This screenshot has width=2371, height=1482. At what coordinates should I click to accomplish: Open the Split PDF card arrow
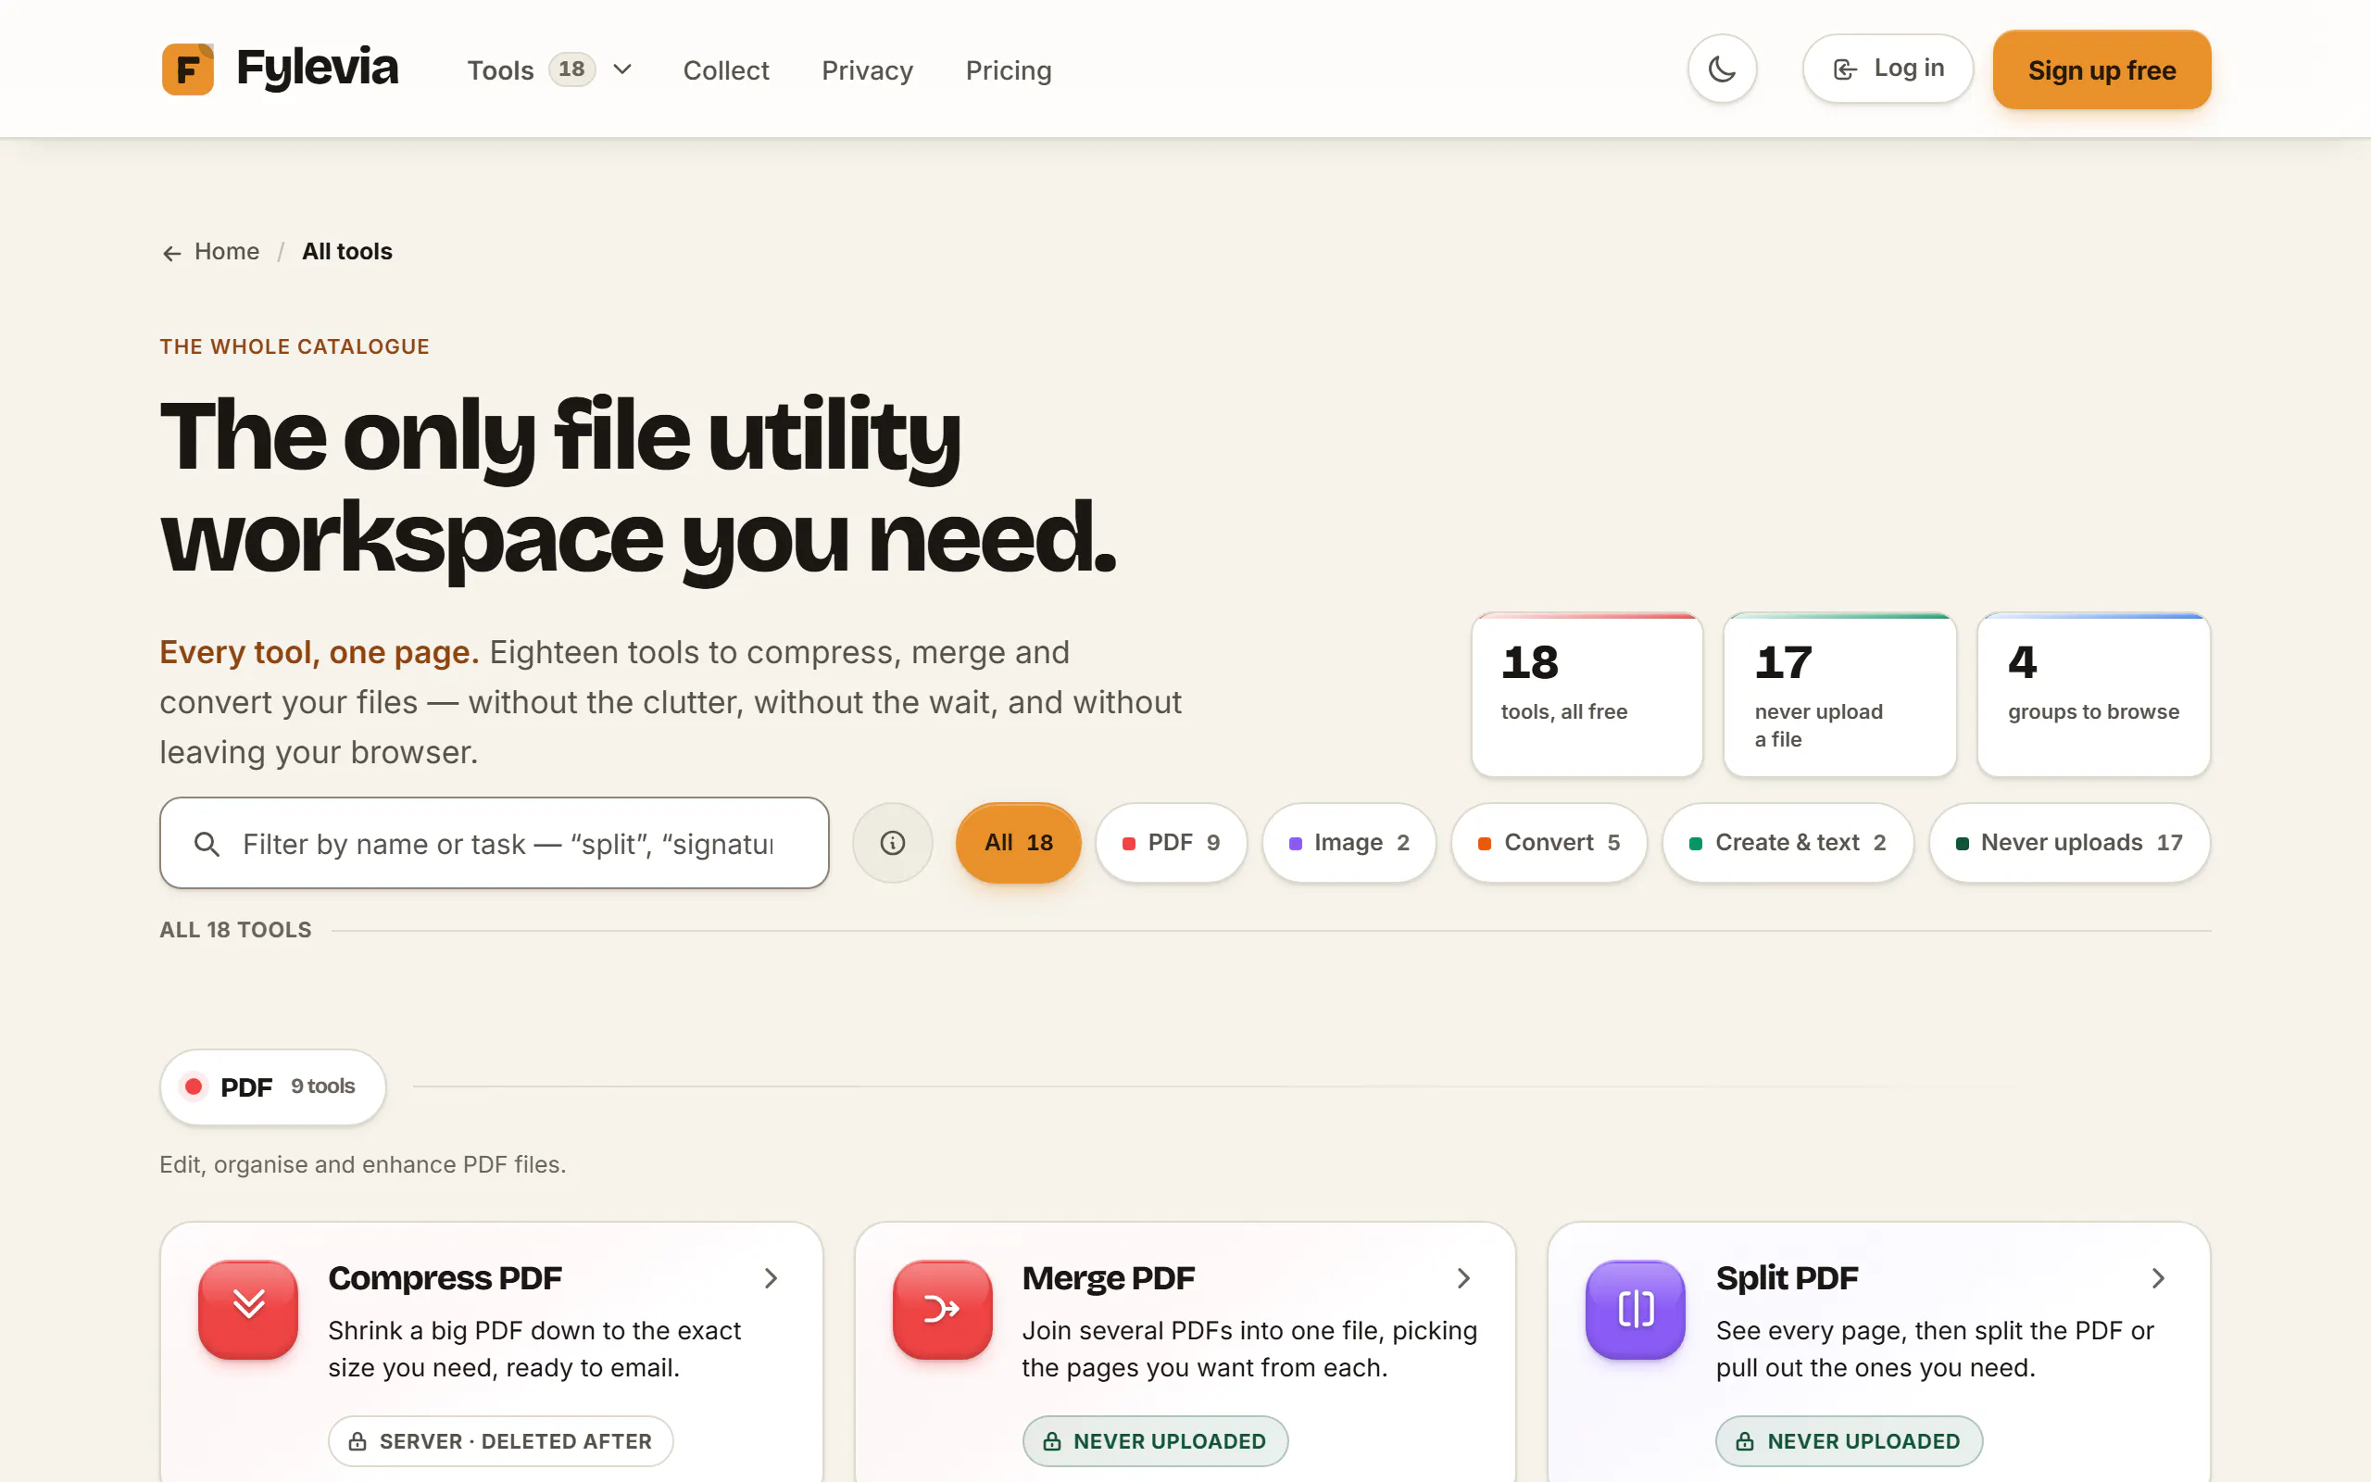(2157, 1278)
